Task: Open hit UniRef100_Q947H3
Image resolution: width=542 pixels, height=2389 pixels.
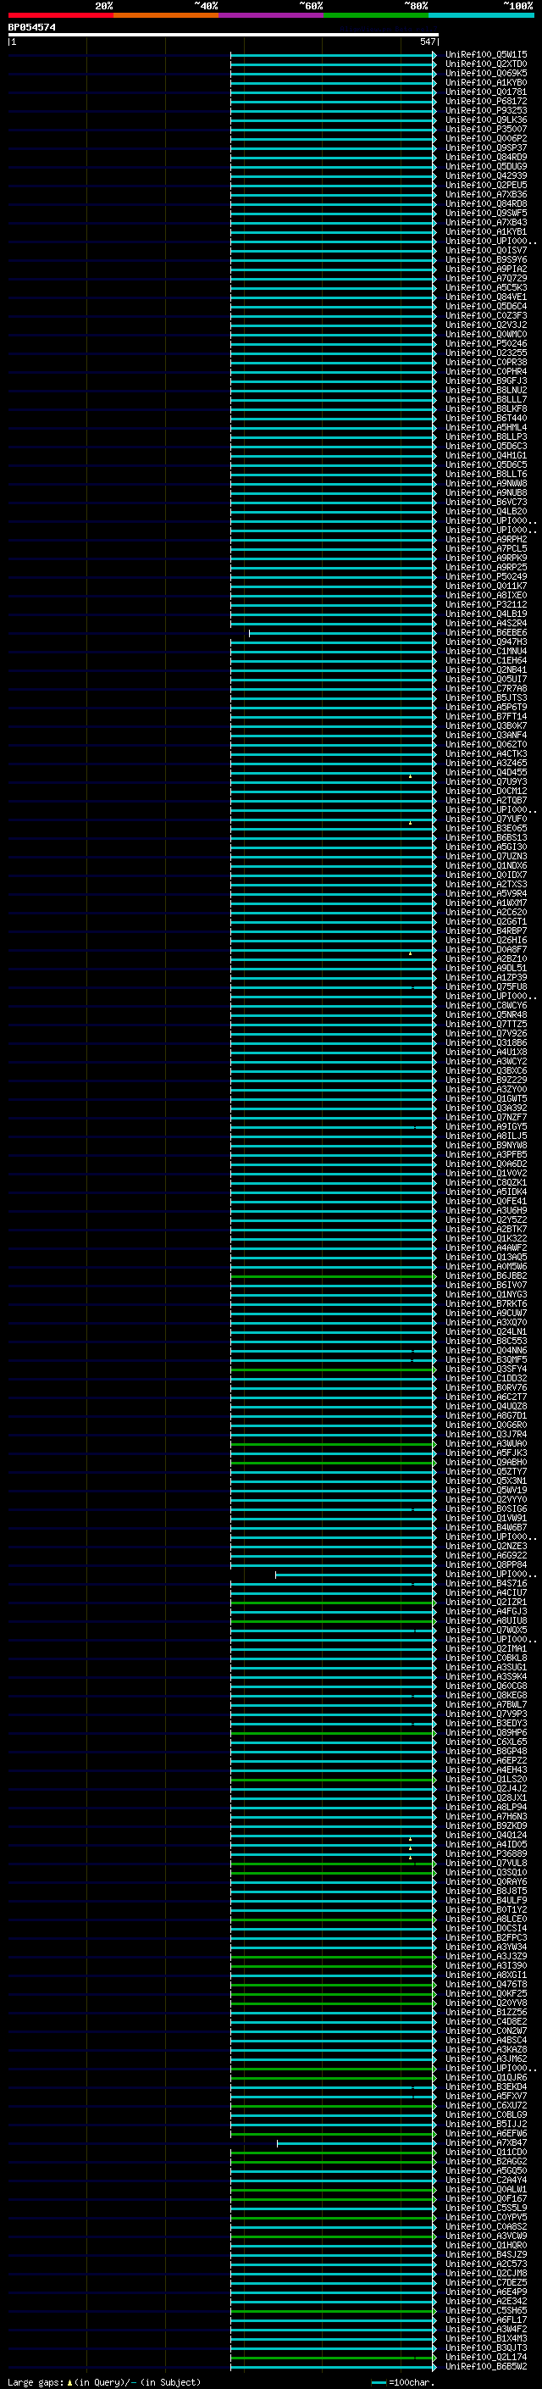Action: click(x=486, y=642)
